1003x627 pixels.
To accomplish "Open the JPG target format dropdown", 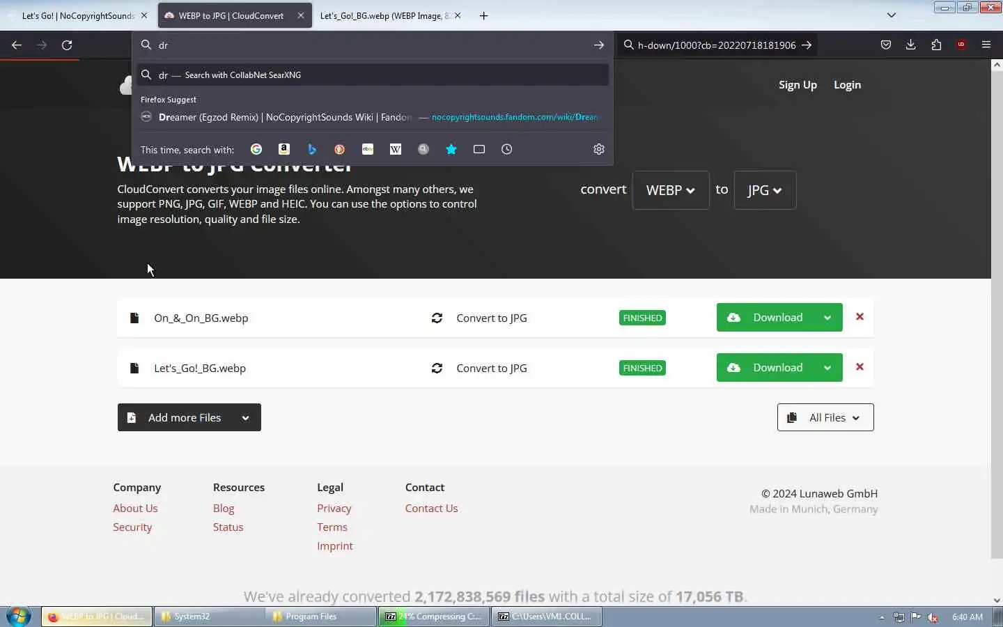I will point(765,190).
